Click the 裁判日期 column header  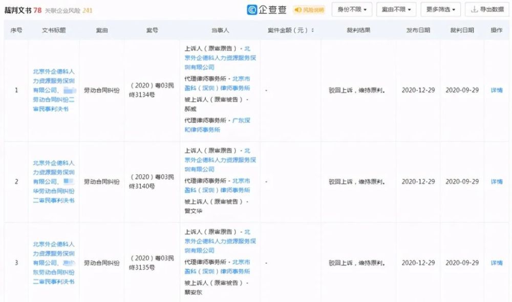pyautogui.click(x=462, y=30)
